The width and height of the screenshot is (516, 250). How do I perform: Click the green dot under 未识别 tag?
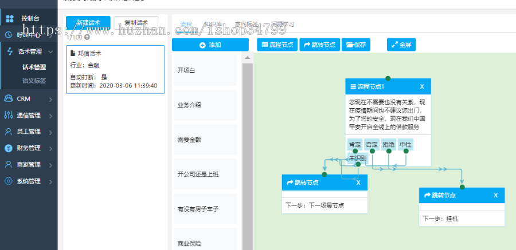pos(358,164)
